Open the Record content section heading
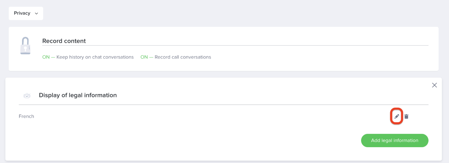449x163 pixels. [64, 41]
